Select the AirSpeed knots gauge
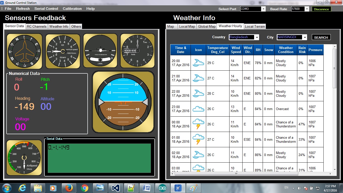Screen dimensions: 343x193 tap(24, 158)
